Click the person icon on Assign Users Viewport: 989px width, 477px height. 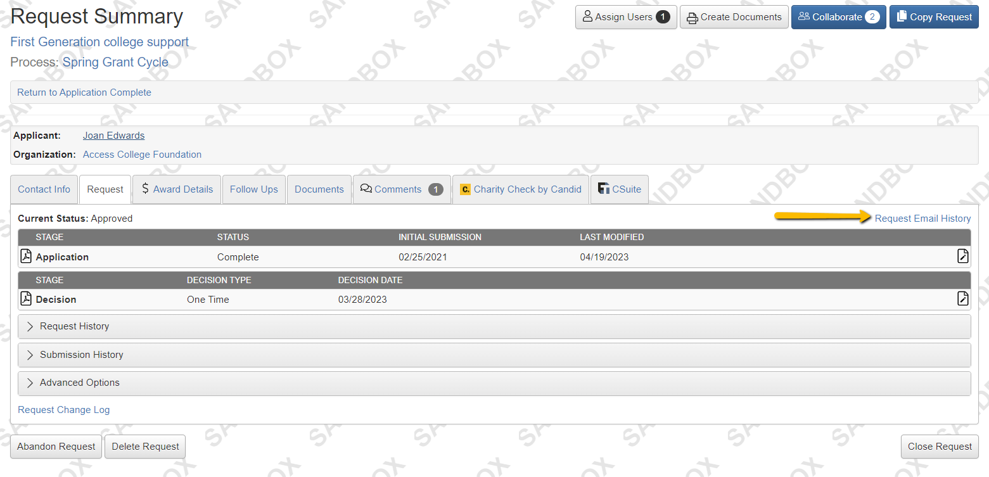(x=587, y=17)
